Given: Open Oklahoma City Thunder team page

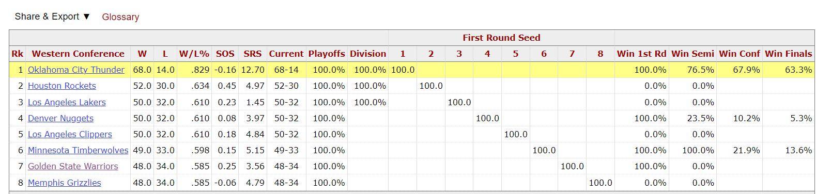Looking at the screenshot, I should click(76, 70).
